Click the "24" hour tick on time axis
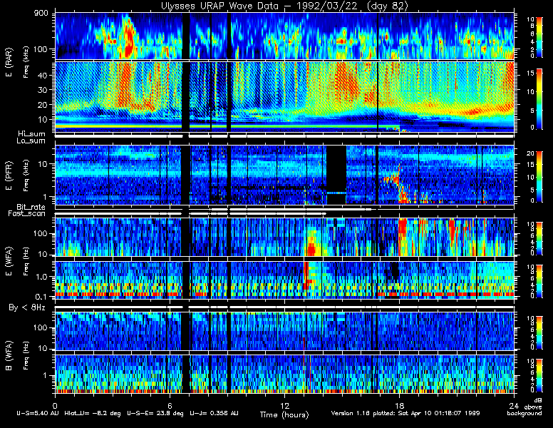 (x=514, y=406)
